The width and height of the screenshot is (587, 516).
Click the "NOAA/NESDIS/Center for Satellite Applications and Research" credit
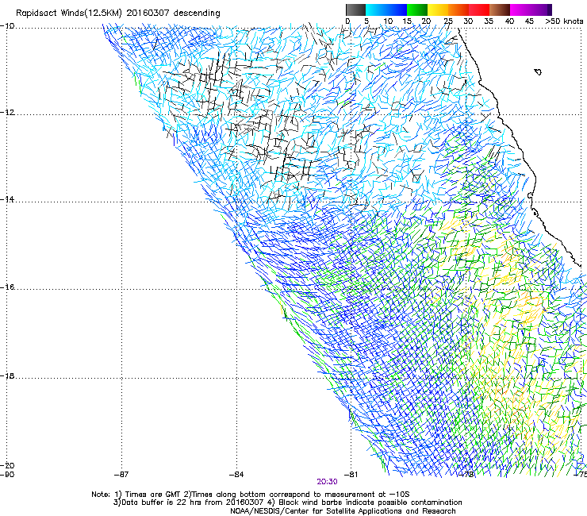(343, 511)
